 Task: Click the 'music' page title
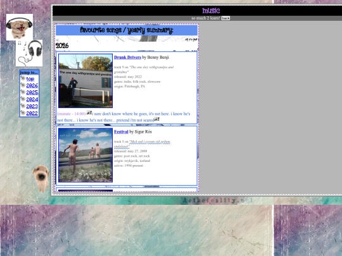[211, 11]
